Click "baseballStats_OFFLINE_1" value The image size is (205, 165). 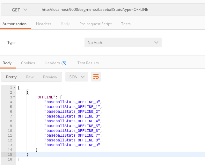tap(72, 107)
